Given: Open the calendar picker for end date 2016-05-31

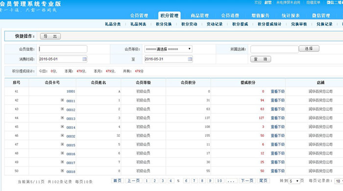Looking at the screenshot, I should 190,59.
